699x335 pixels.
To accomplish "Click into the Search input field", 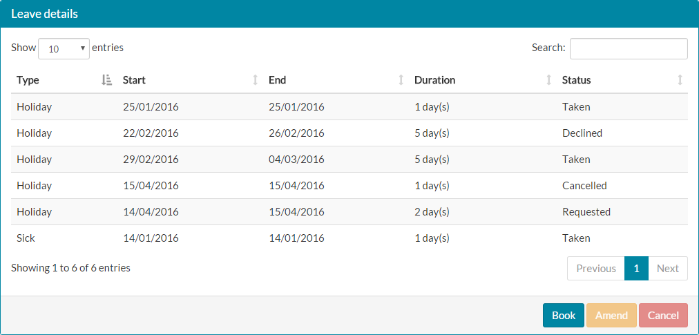I will point(628,48).
